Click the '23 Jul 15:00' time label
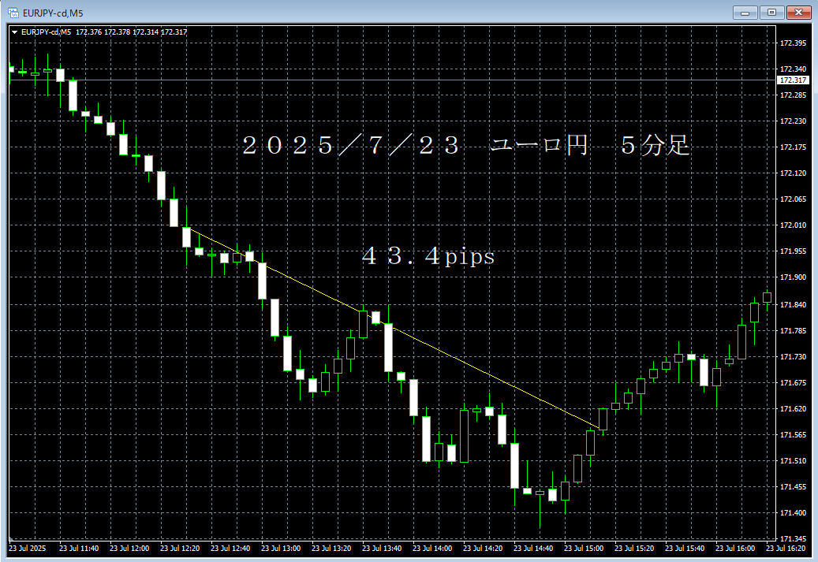 584,549
